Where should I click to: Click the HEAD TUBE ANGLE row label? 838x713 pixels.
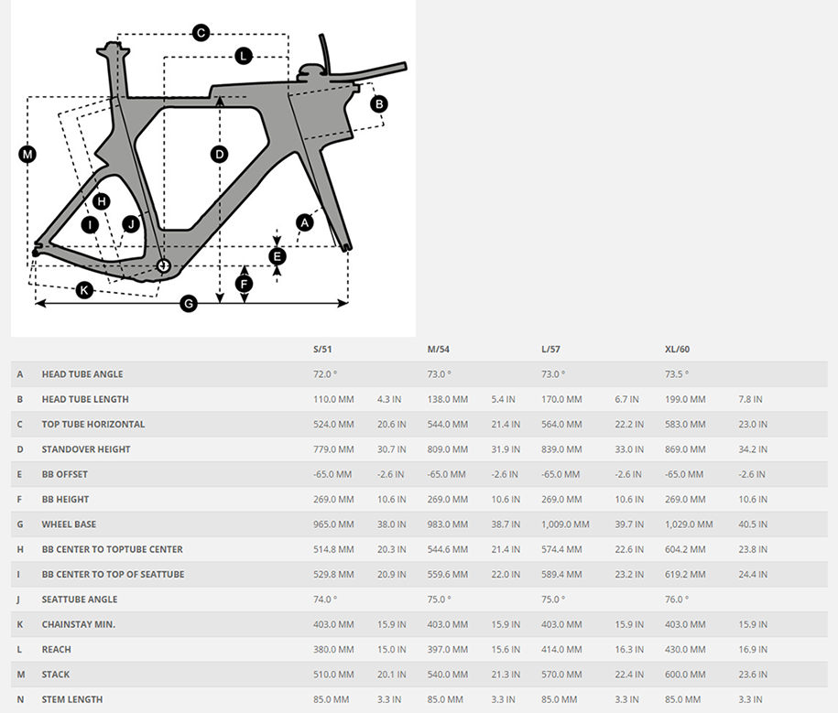click(x=82, y=374)
